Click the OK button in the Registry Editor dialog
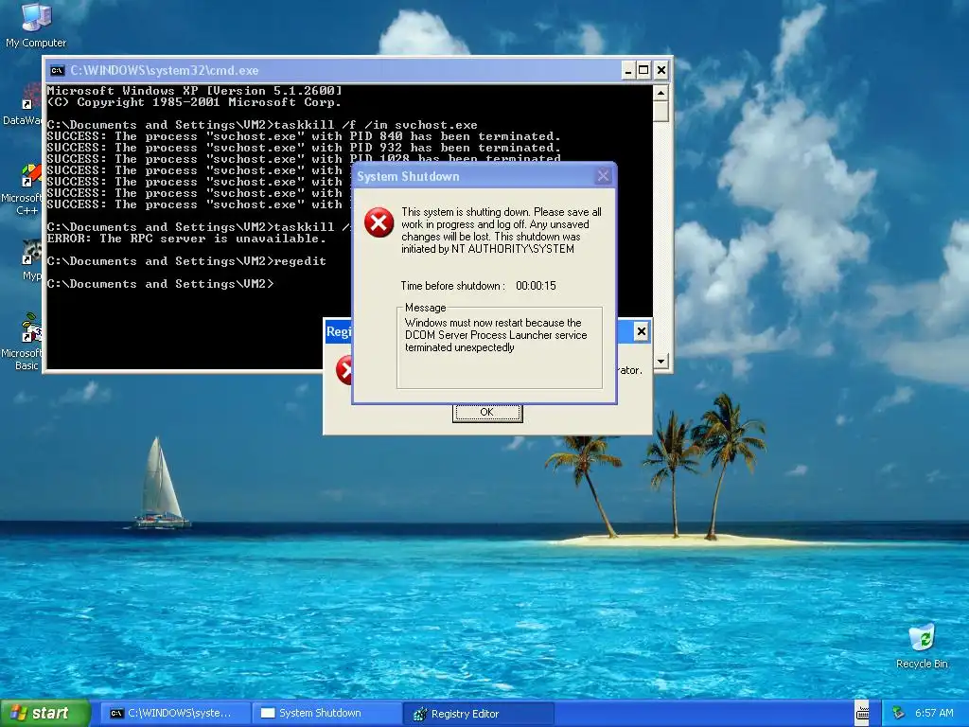The image size is (969, 727). coord(487,413)
